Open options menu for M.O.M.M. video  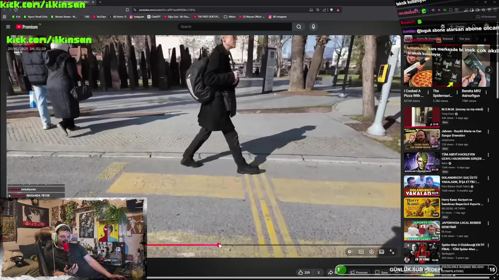488,110
